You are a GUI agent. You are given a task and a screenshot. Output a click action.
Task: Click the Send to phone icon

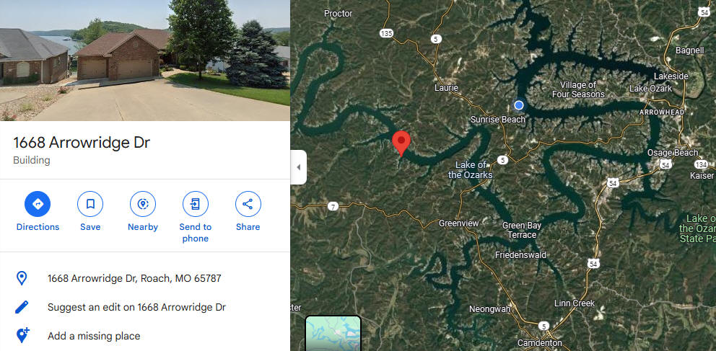tap(196, 204)
